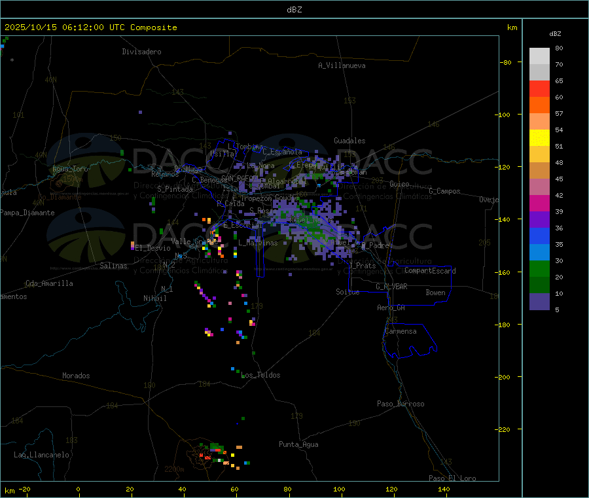This screenshot has height=498, width=589.
Task: Select the Paso_El_Loro label
Action: pos(452,478)
